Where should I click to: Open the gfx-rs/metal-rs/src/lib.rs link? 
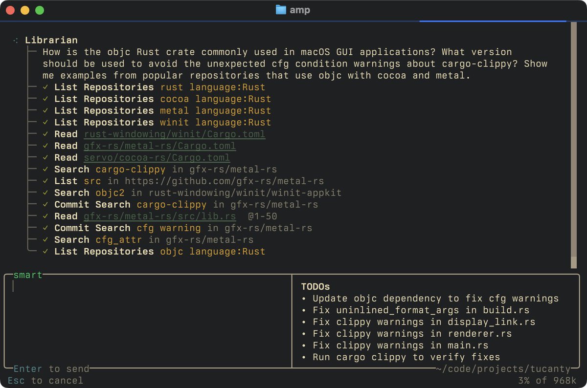click(x=160, y=216)
